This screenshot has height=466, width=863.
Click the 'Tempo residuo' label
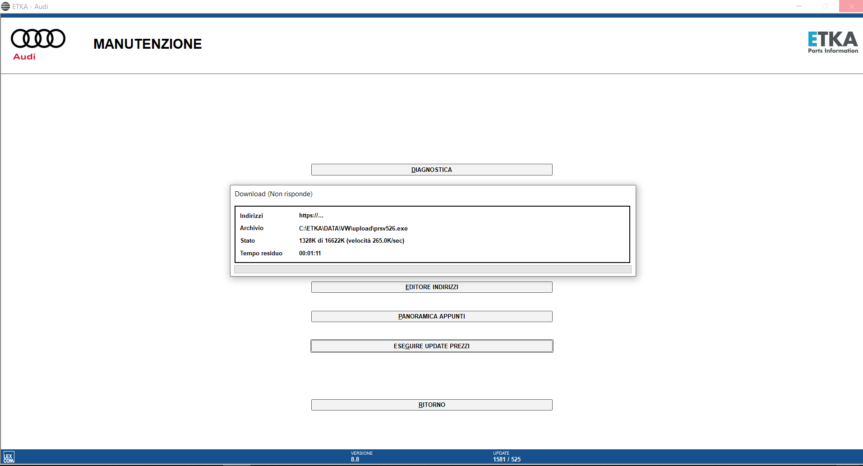tap(261, 253)
